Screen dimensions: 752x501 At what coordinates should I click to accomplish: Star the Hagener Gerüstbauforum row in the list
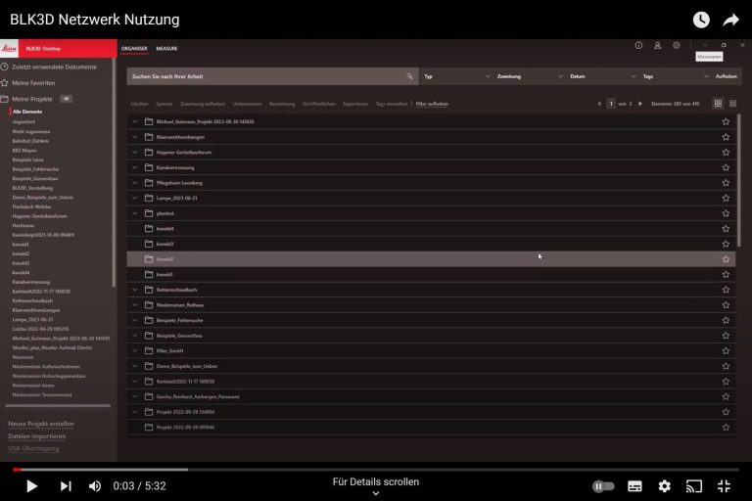point(726,153)
